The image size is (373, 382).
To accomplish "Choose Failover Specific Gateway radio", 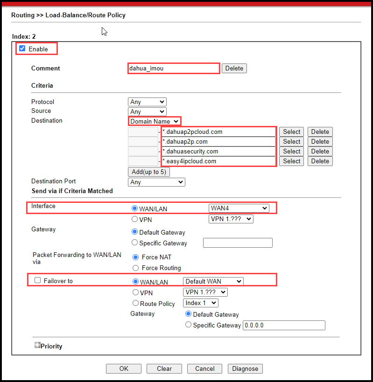I will (x=188, y=325).
